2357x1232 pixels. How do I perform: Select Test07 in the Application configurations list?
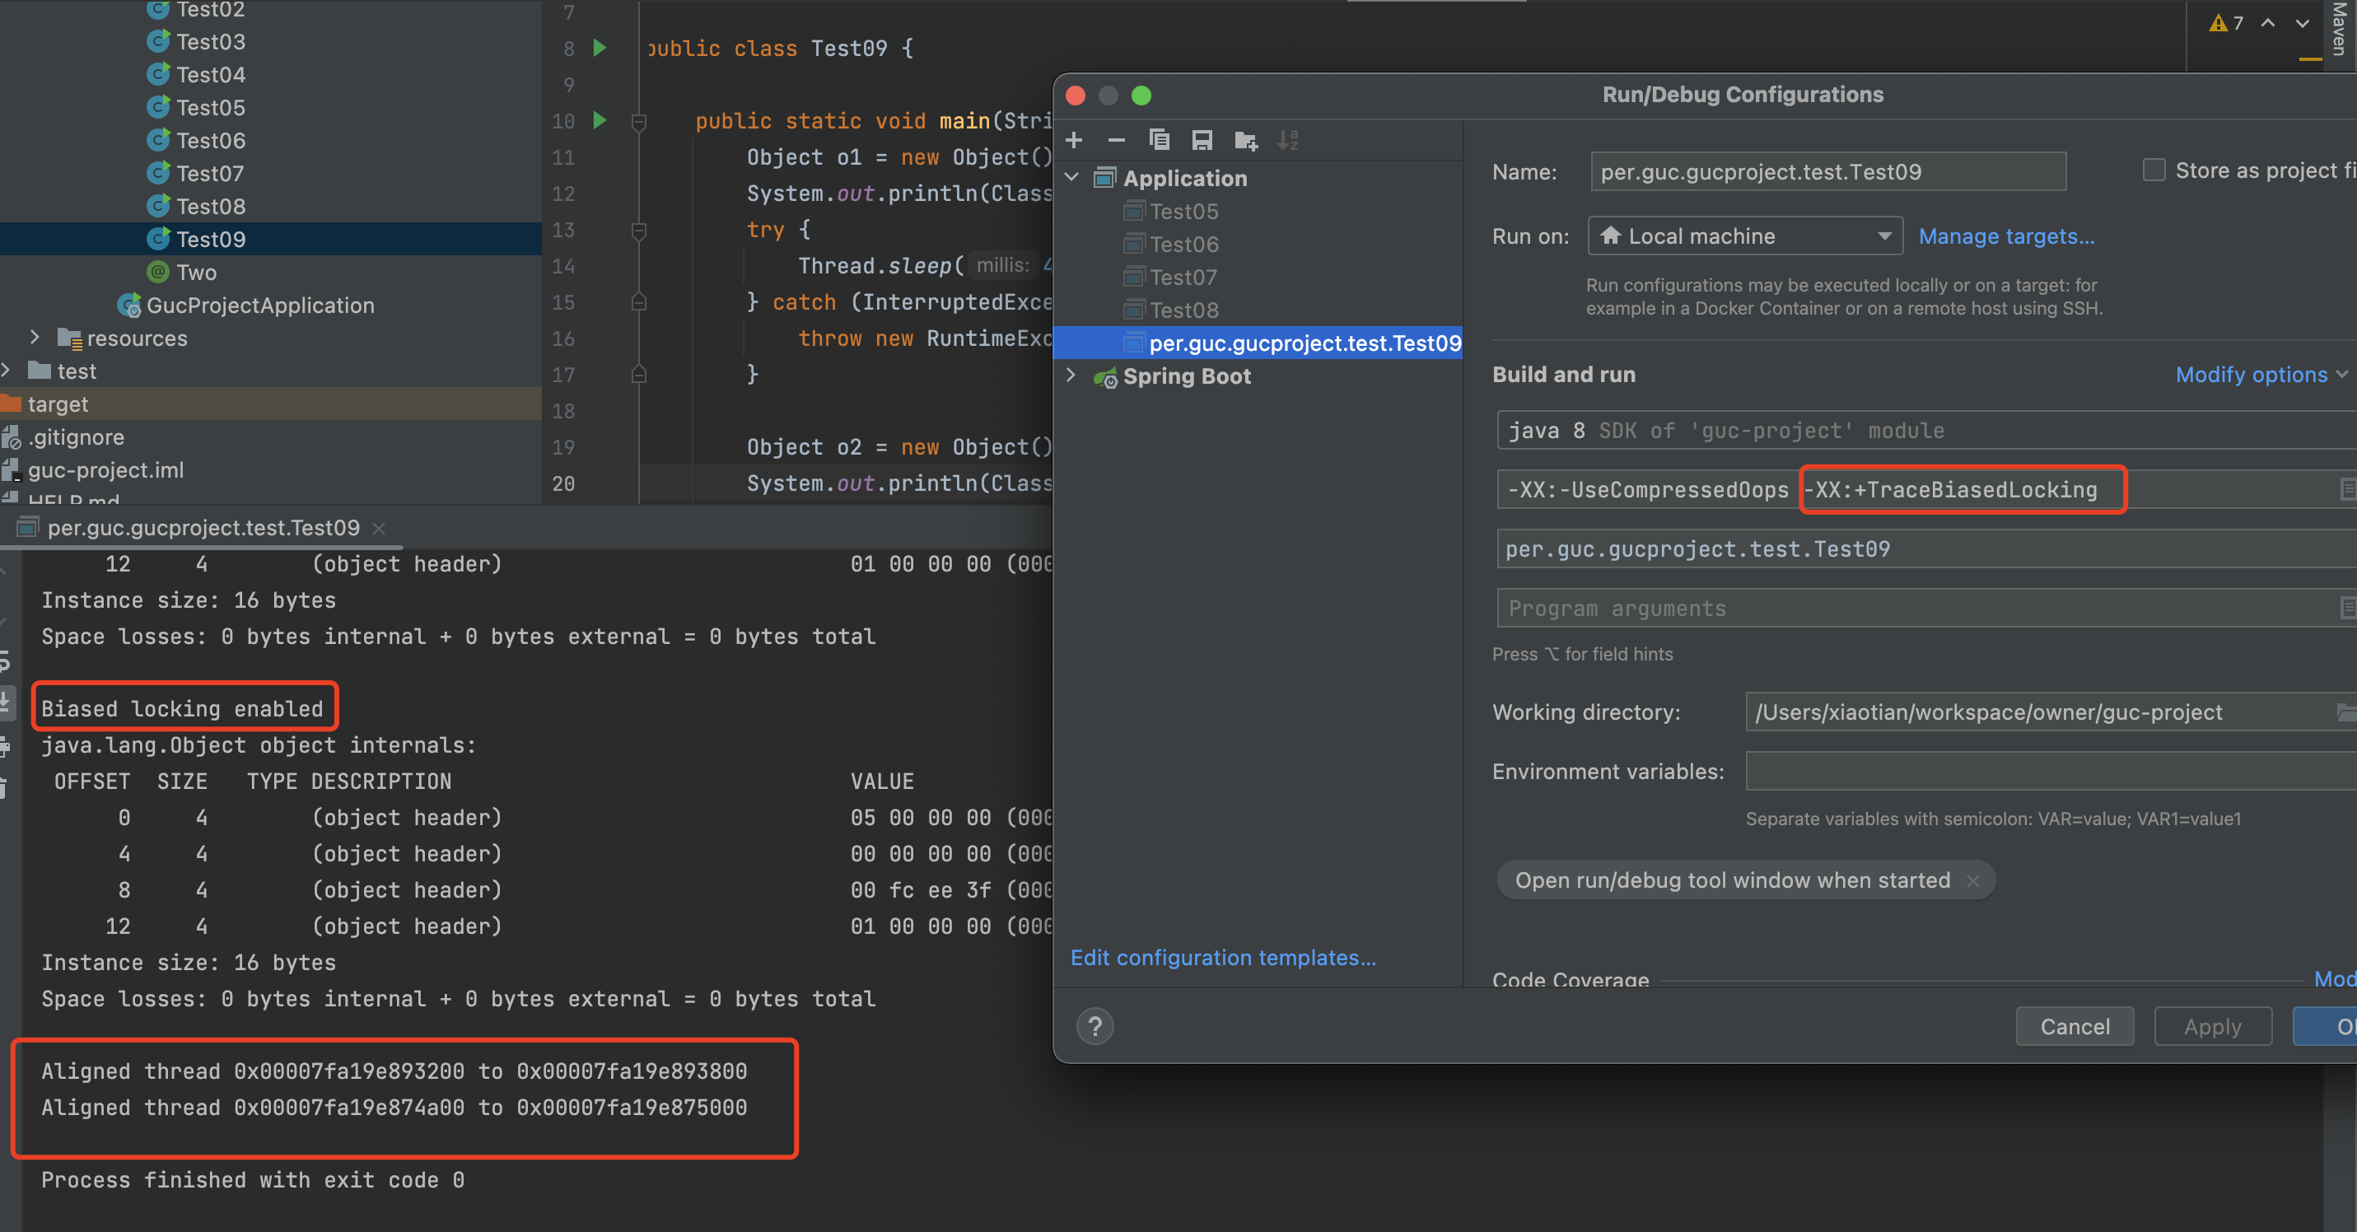[1183, 278]
